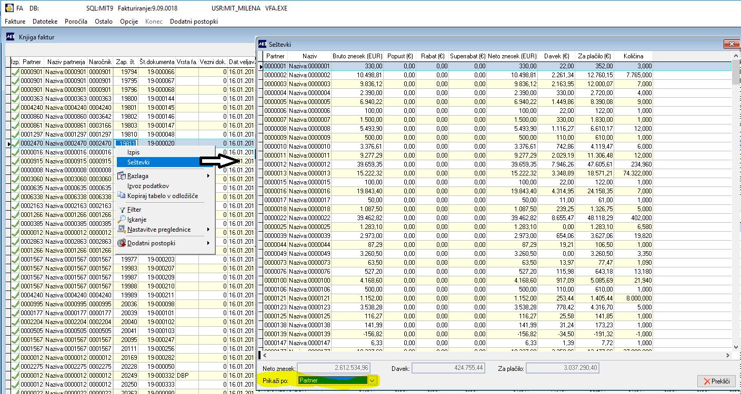Click the MIT icon in Seštevki title bar

point(262,44)
